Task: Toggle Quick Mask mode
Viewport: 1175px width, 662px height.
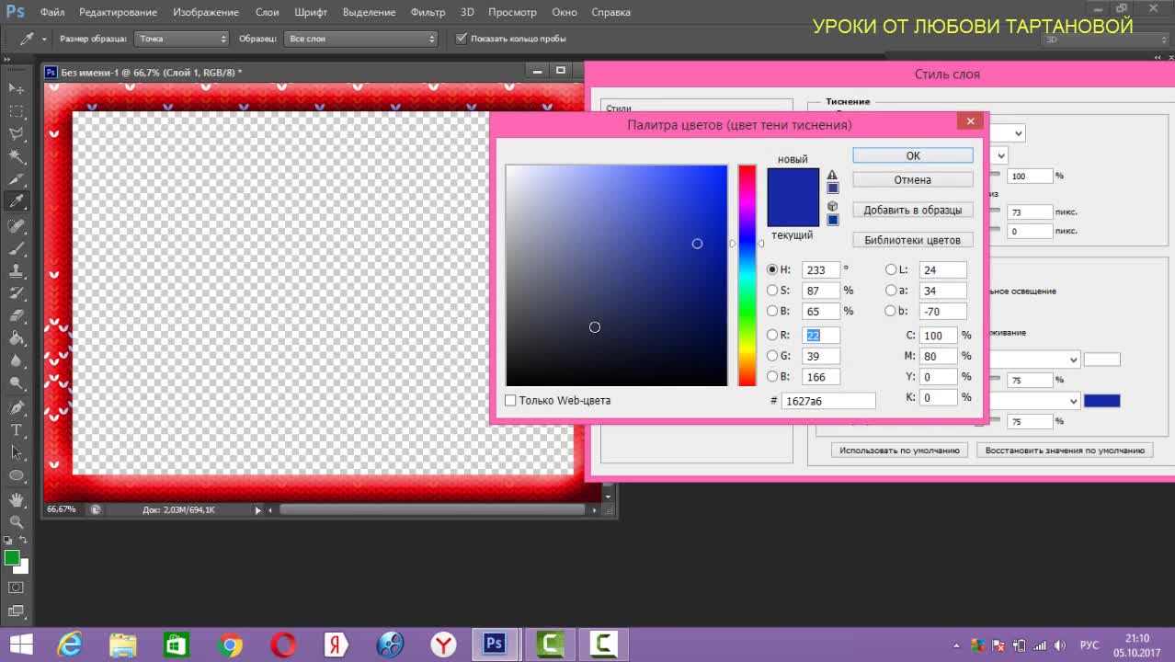Action: coord(17,588)
